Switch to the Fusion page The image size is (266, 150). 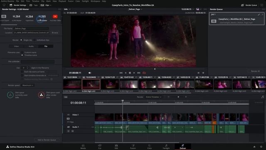click(133, 147)
